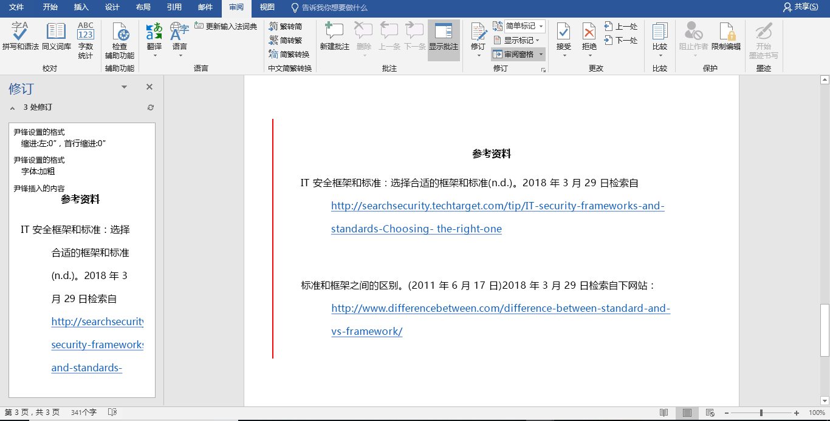Switch to the 邮件 tab
The height and width of the screenshot is (421, 830).
coord(205,7)
